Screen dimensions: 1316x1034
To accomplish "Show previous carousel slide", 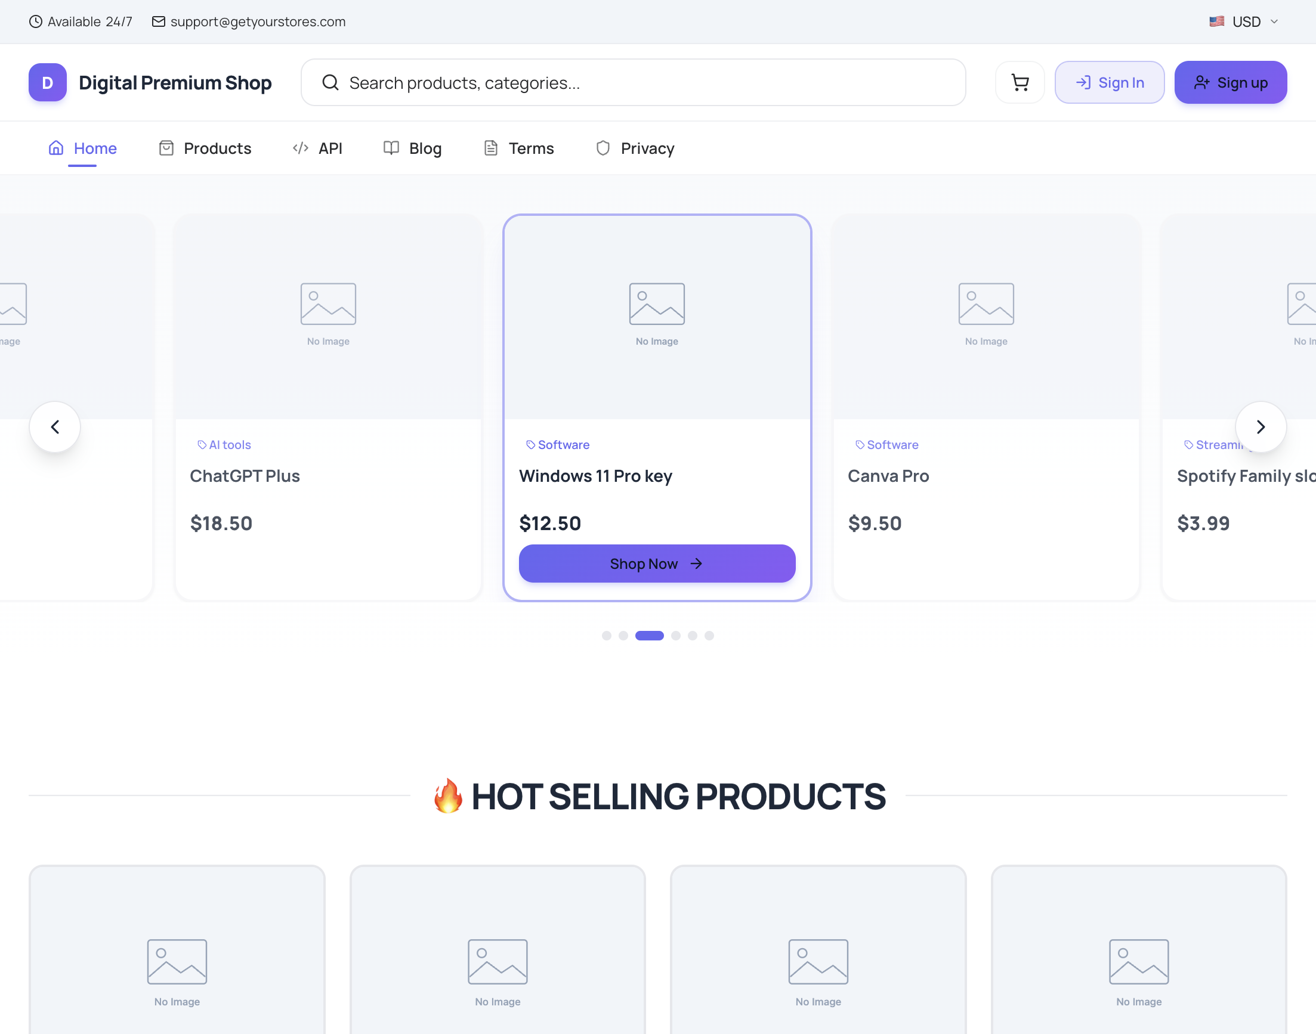I will tap(55, 427).
